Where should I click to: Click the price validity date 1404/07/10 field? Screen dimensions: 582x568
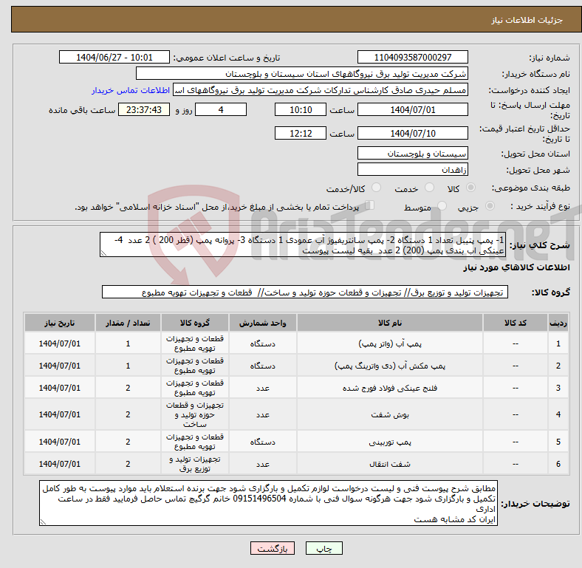point(412,133)
